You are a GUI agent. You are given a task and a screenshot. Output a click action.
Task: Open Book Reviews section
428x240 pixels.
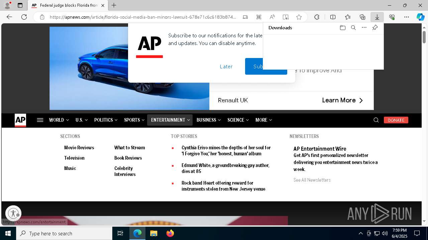tap(128, 158)
